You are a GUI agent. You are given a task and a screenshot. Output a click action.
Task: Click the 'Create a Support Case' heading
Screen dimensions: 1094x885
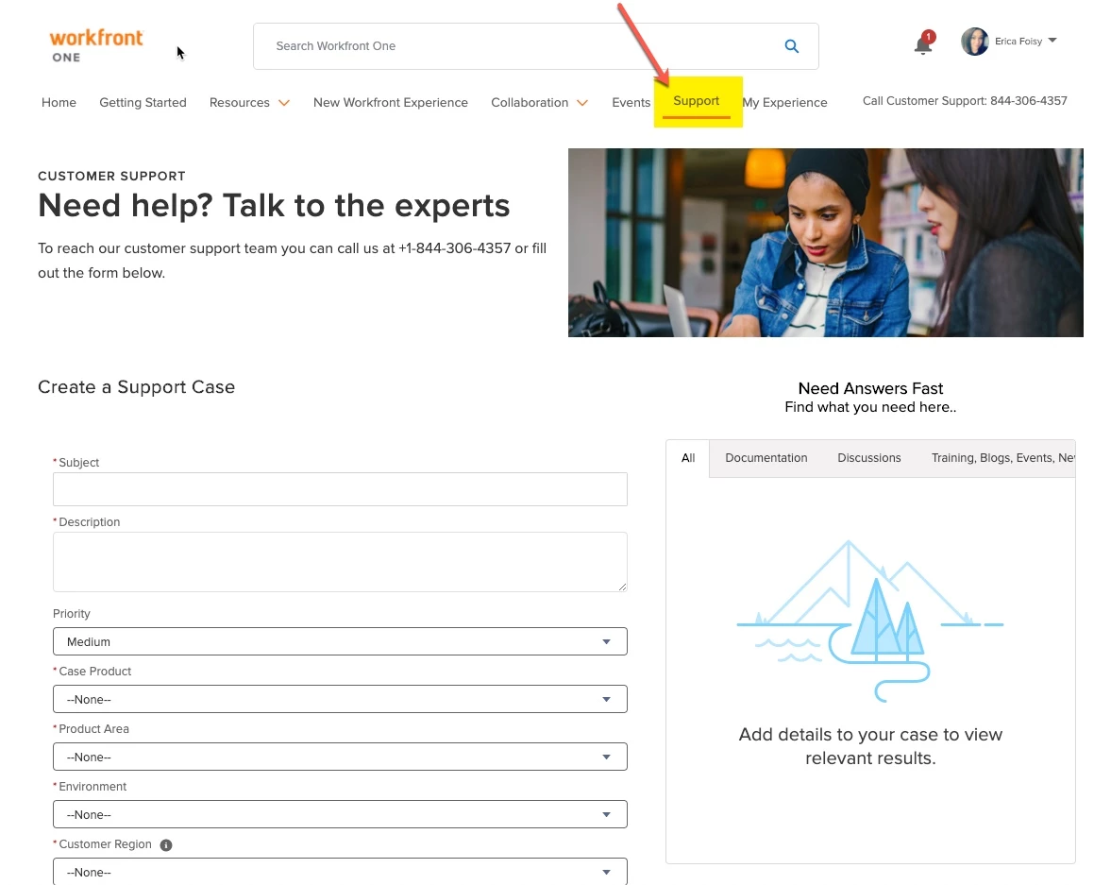(x=136, y=387)
